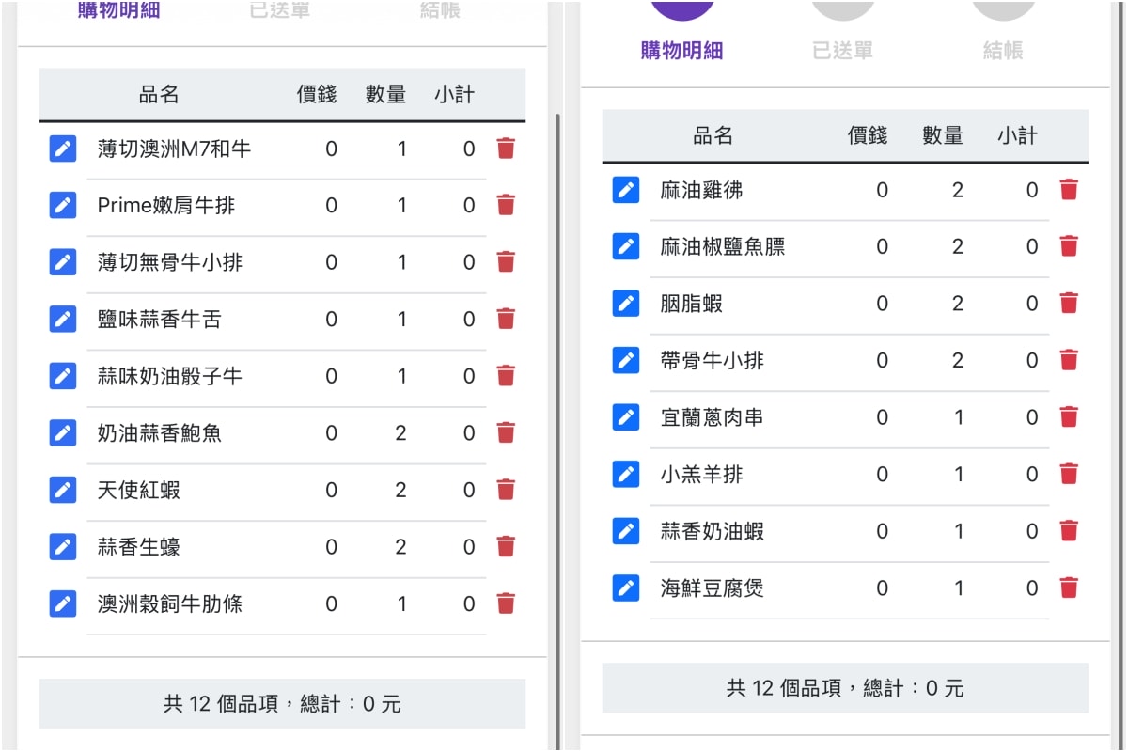
Task: Remove 奶油蒜香鮑魚 from the order
Action: pos(506,432)
